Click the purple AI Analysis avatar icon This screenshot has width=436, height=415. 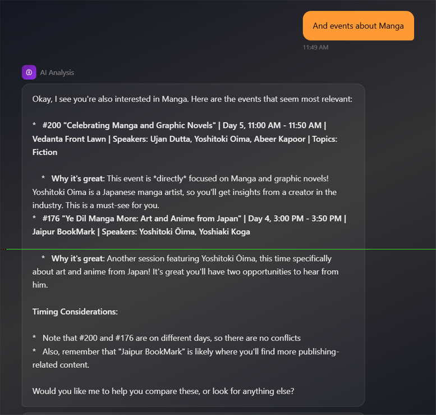[29, 72]
